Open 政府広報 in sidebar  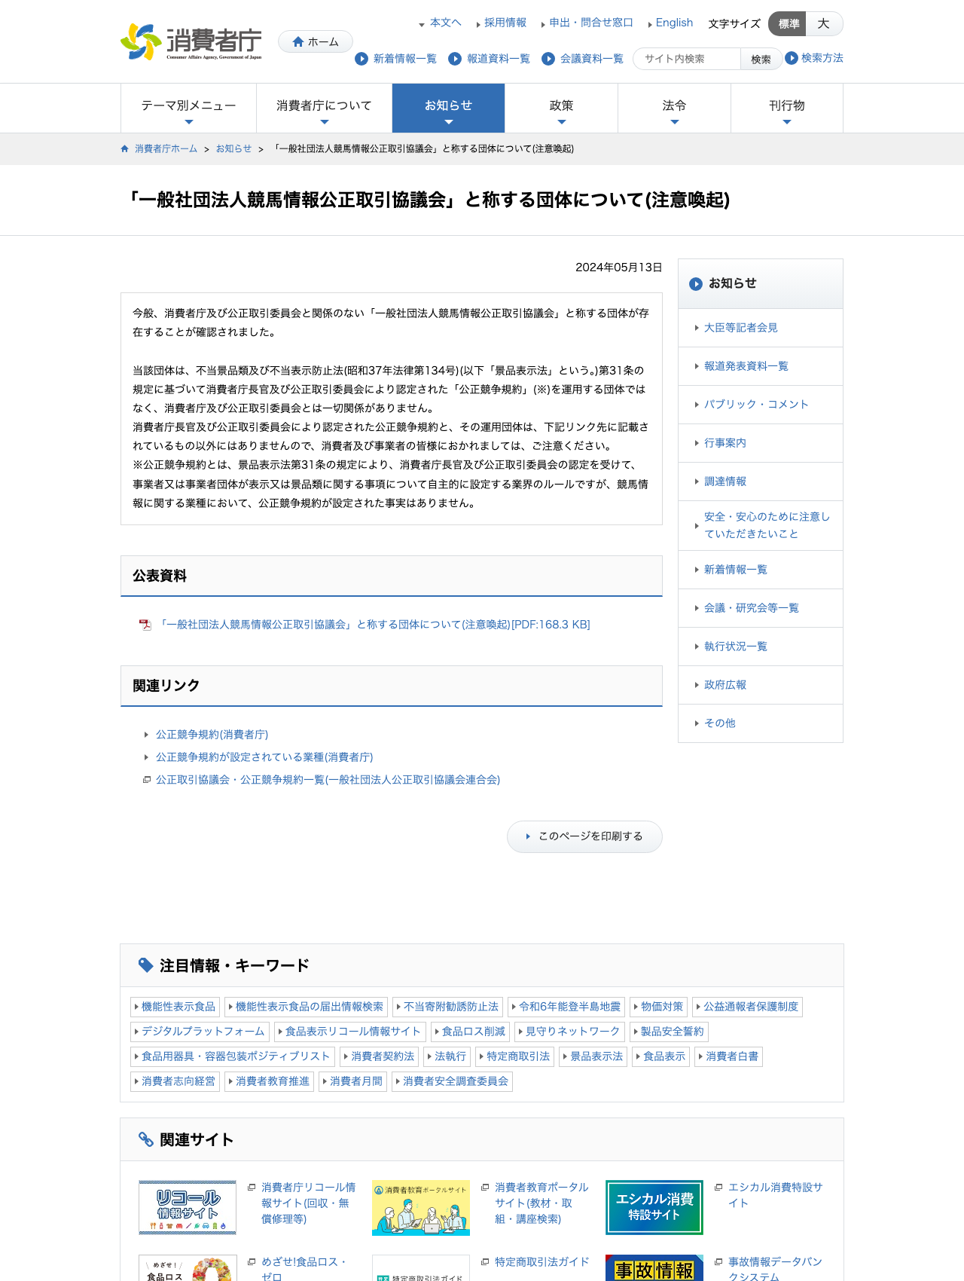(x=725, y=685)
